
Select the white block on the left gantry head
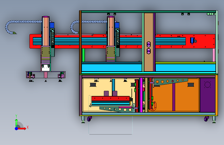coord(46,68)
